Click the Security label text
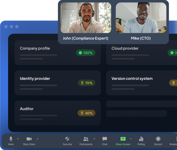Viewport: 177px width, 150px height. 67,144
